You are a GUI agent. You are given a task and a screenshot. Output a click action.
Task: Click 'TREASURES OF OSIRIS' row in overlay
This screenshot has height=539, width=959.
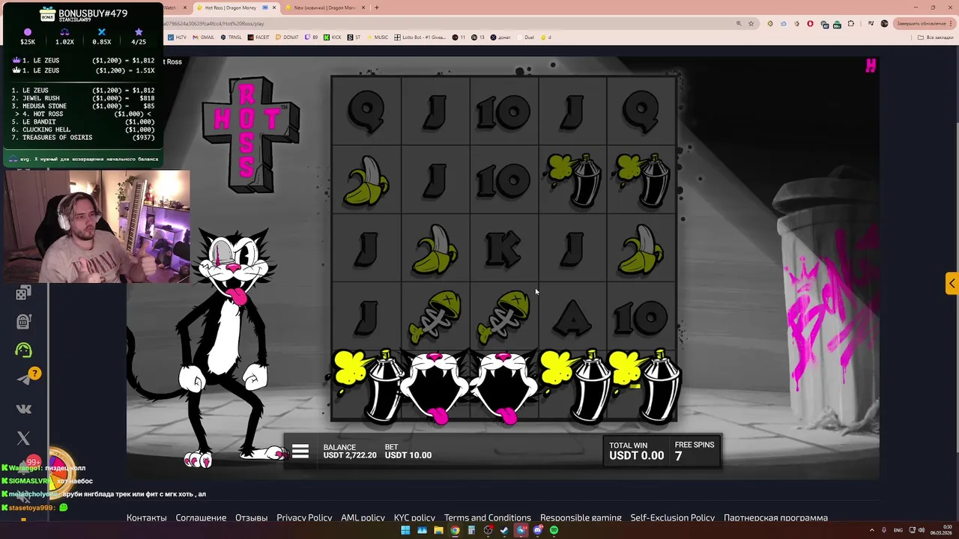click(x=83, y=137)
